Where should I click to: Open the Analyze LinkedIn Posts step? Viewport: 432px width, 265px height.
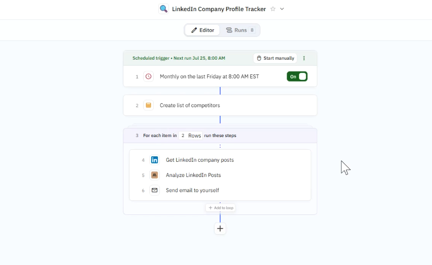(220, 175)
